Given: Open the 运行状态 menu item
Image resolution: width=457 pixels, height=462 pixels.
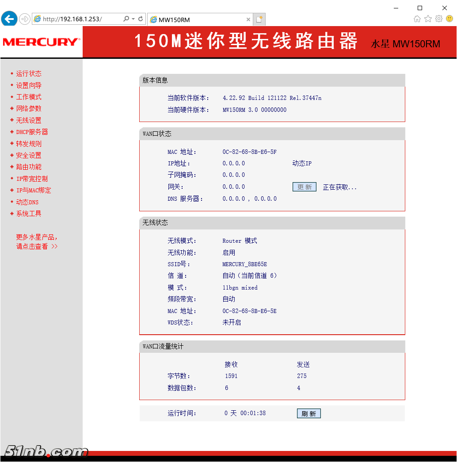Looking at the screenshot, I should click(x=29, y=73).
